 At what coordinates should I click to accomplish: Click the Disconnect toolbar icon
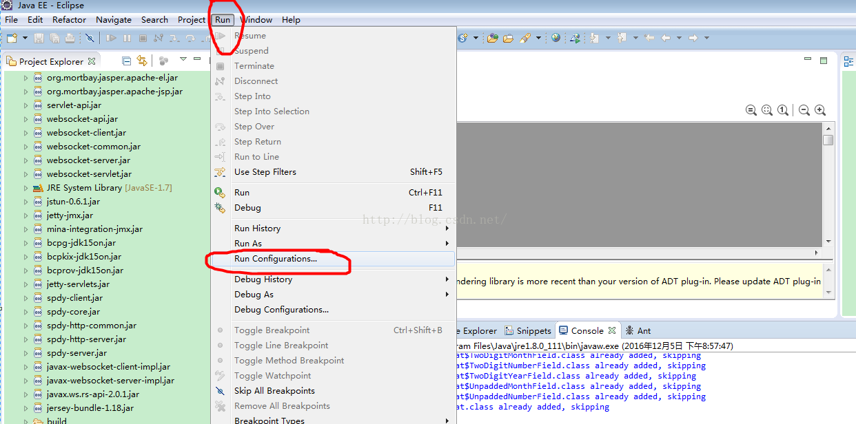(x=159, y=38)
